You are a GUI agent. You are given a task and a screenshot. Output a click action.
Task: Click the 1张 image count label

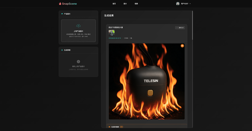(131, 38)
